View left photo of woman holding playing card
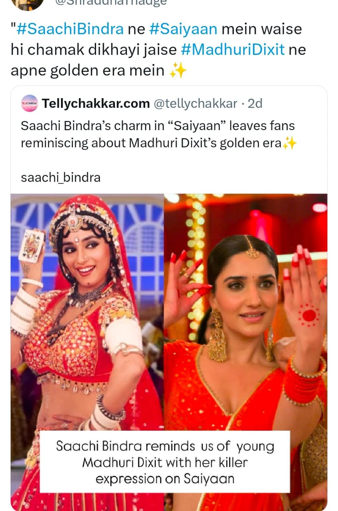The height and width of the screenshot is (511, 338). pyautogui.click(x=87, y=352)
